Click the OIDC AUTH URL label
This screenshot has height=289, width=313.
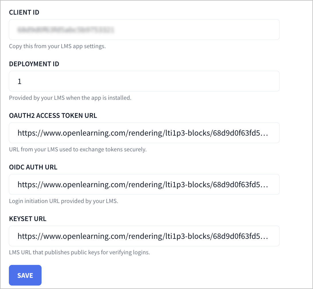click(x=33, y=167)
